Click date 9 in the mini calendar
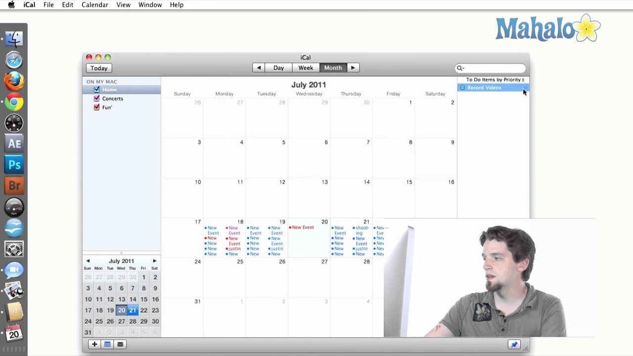 pos(155,288)
